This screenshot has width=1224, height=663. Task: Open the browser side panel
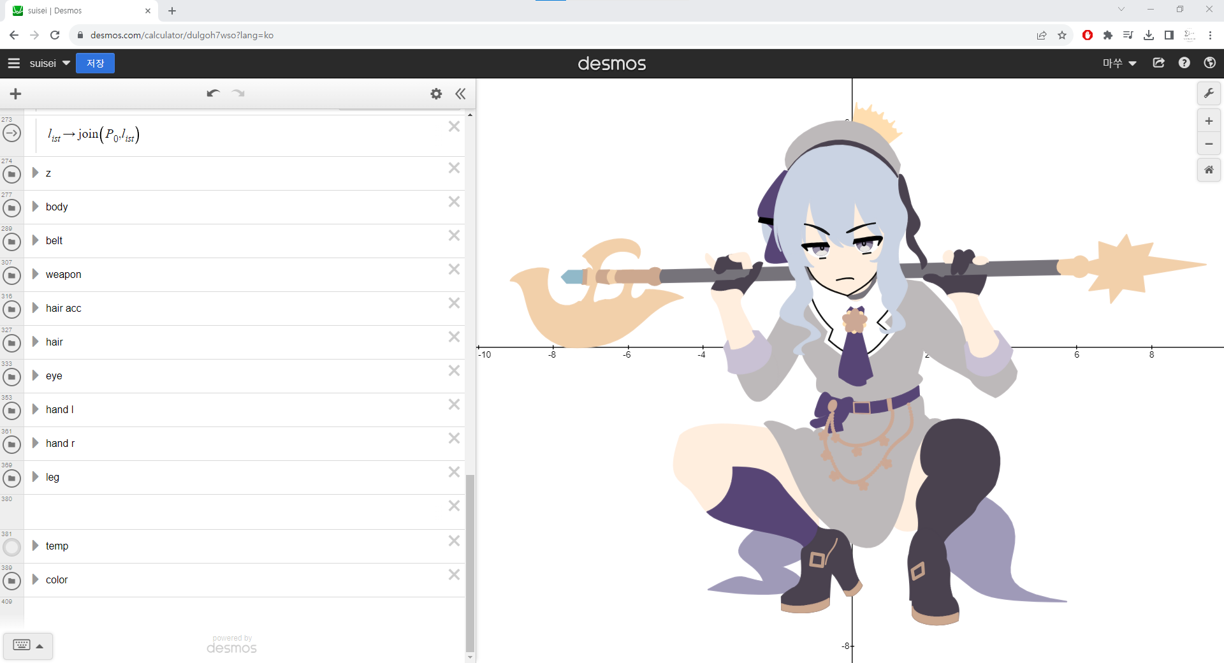point(1169,35)
